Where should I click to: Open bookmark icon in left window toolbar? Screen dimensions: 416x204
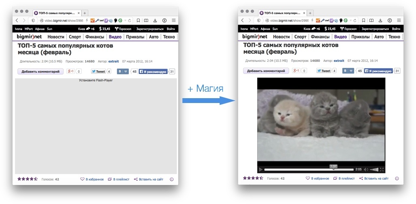click(x=138, y=20)
